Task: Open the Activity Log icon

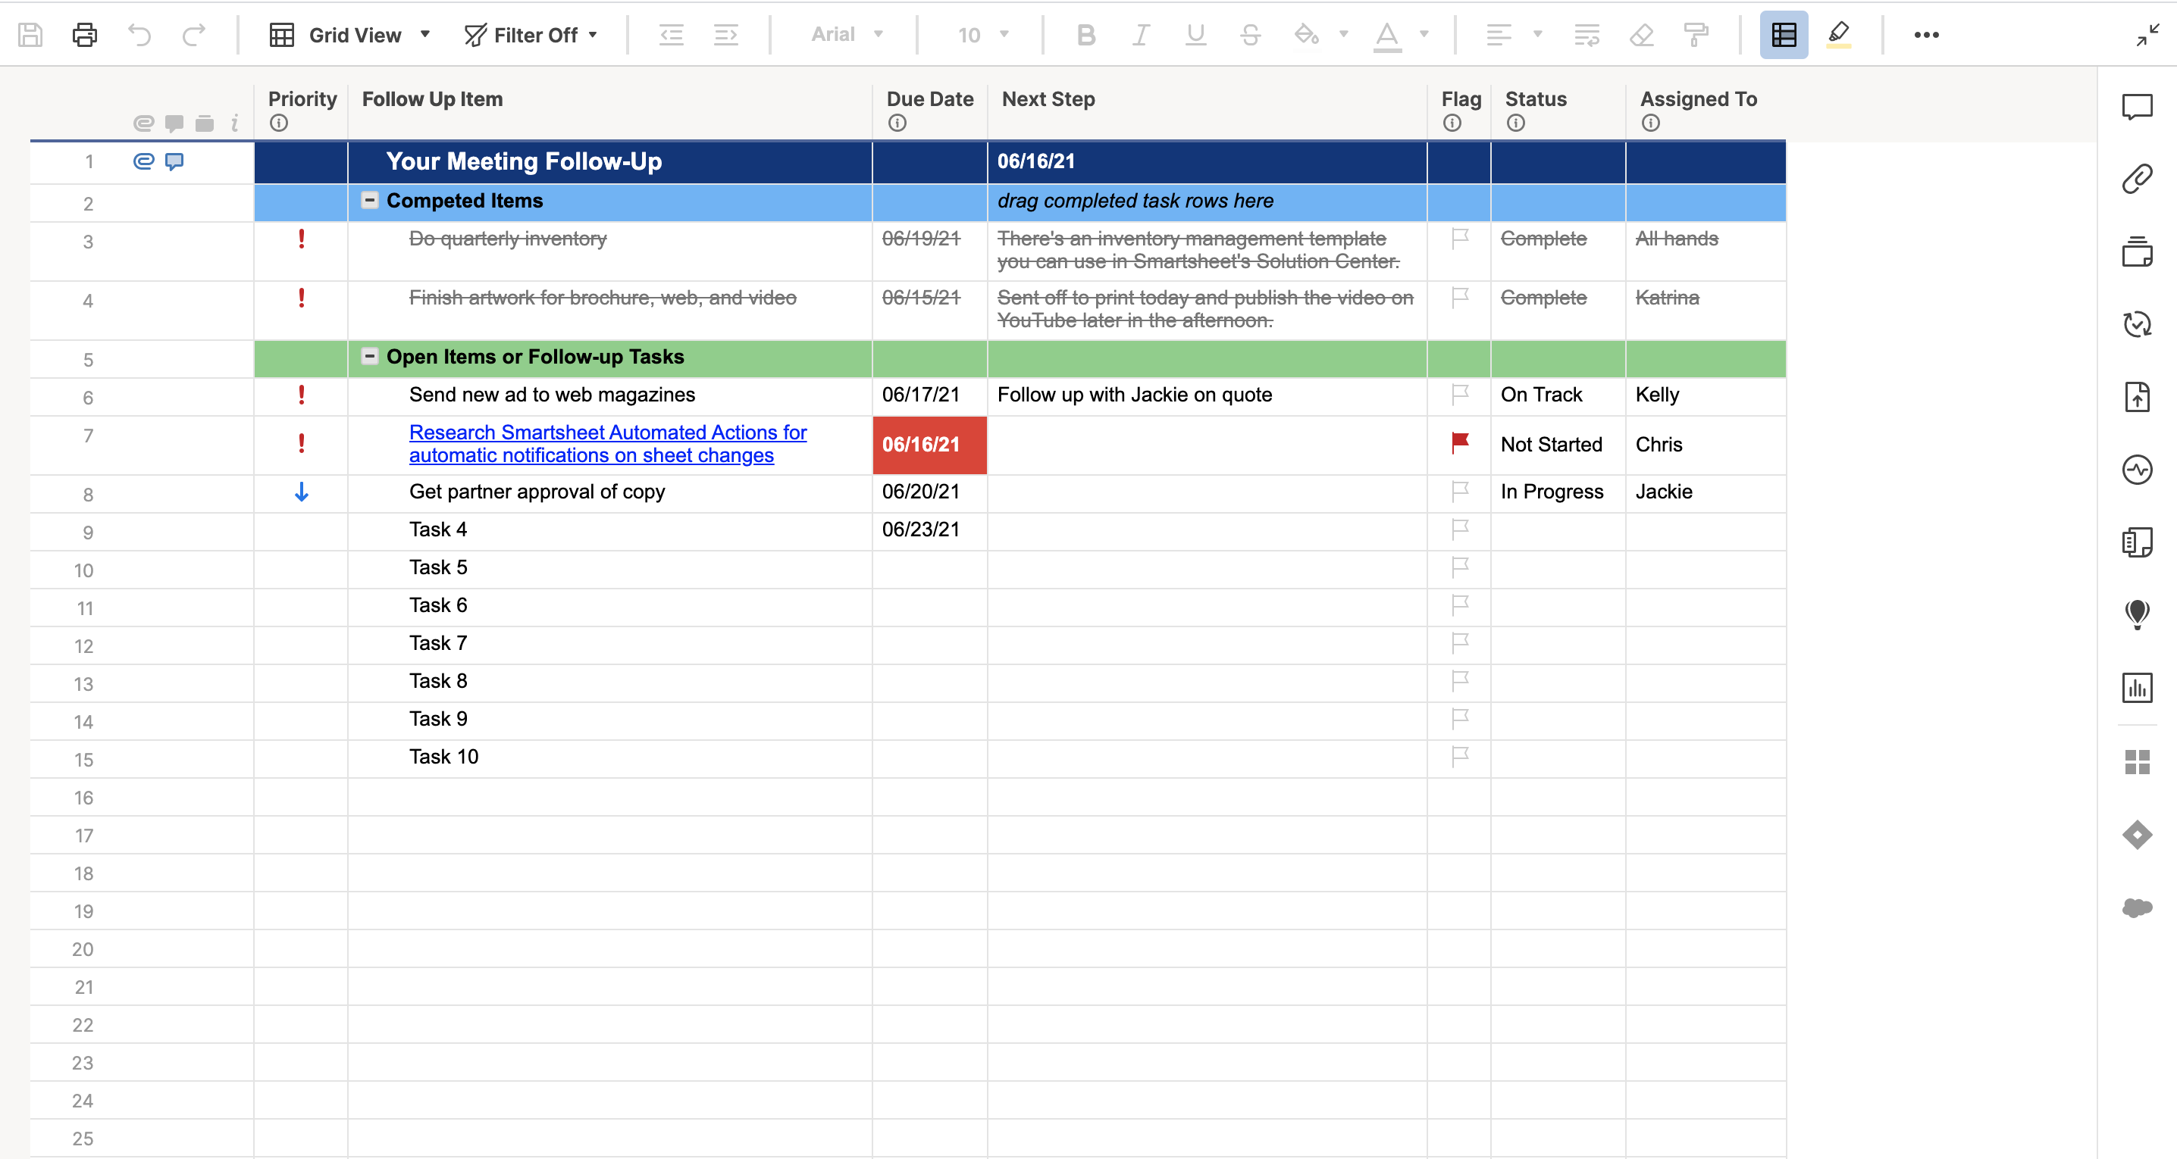Action: pos(2136,469)
